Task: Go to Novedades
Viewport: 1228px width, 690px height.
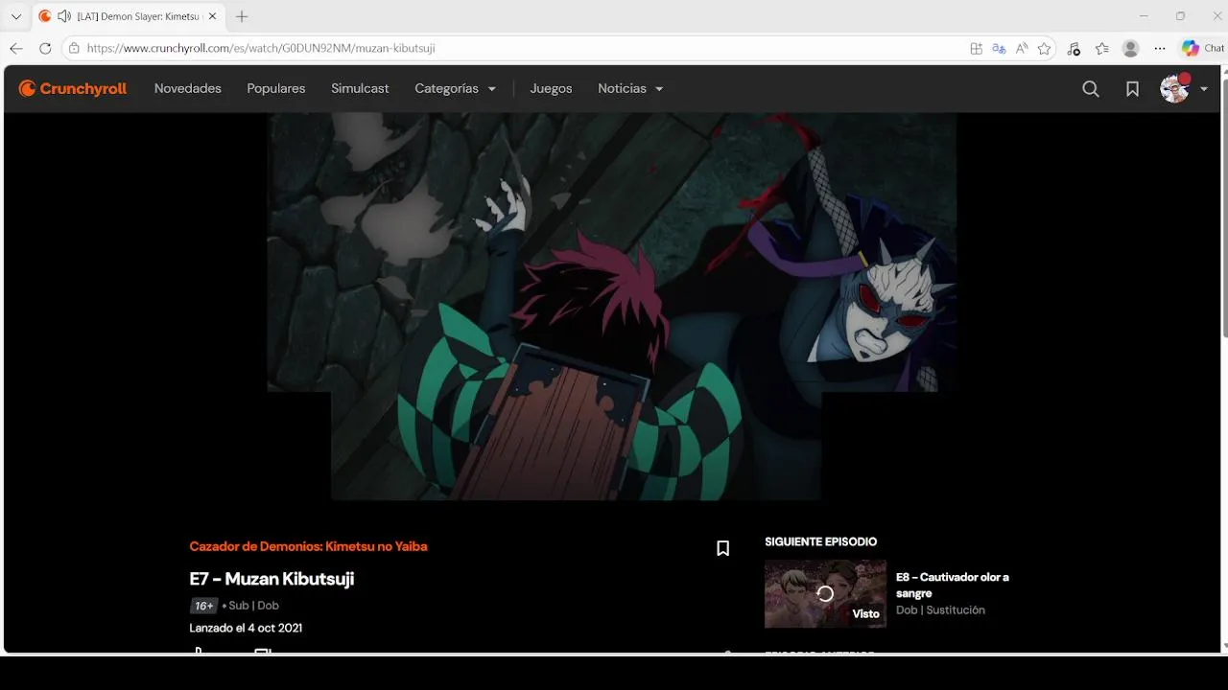Action: point(188,89)
